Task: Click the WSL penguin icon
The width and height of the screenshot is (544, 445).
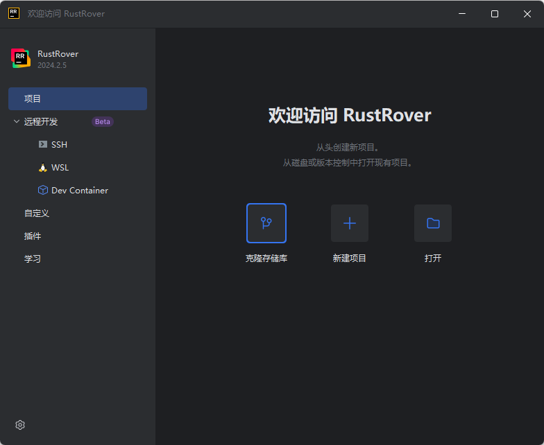Action: pyautogui.click(x=43, y=168)
